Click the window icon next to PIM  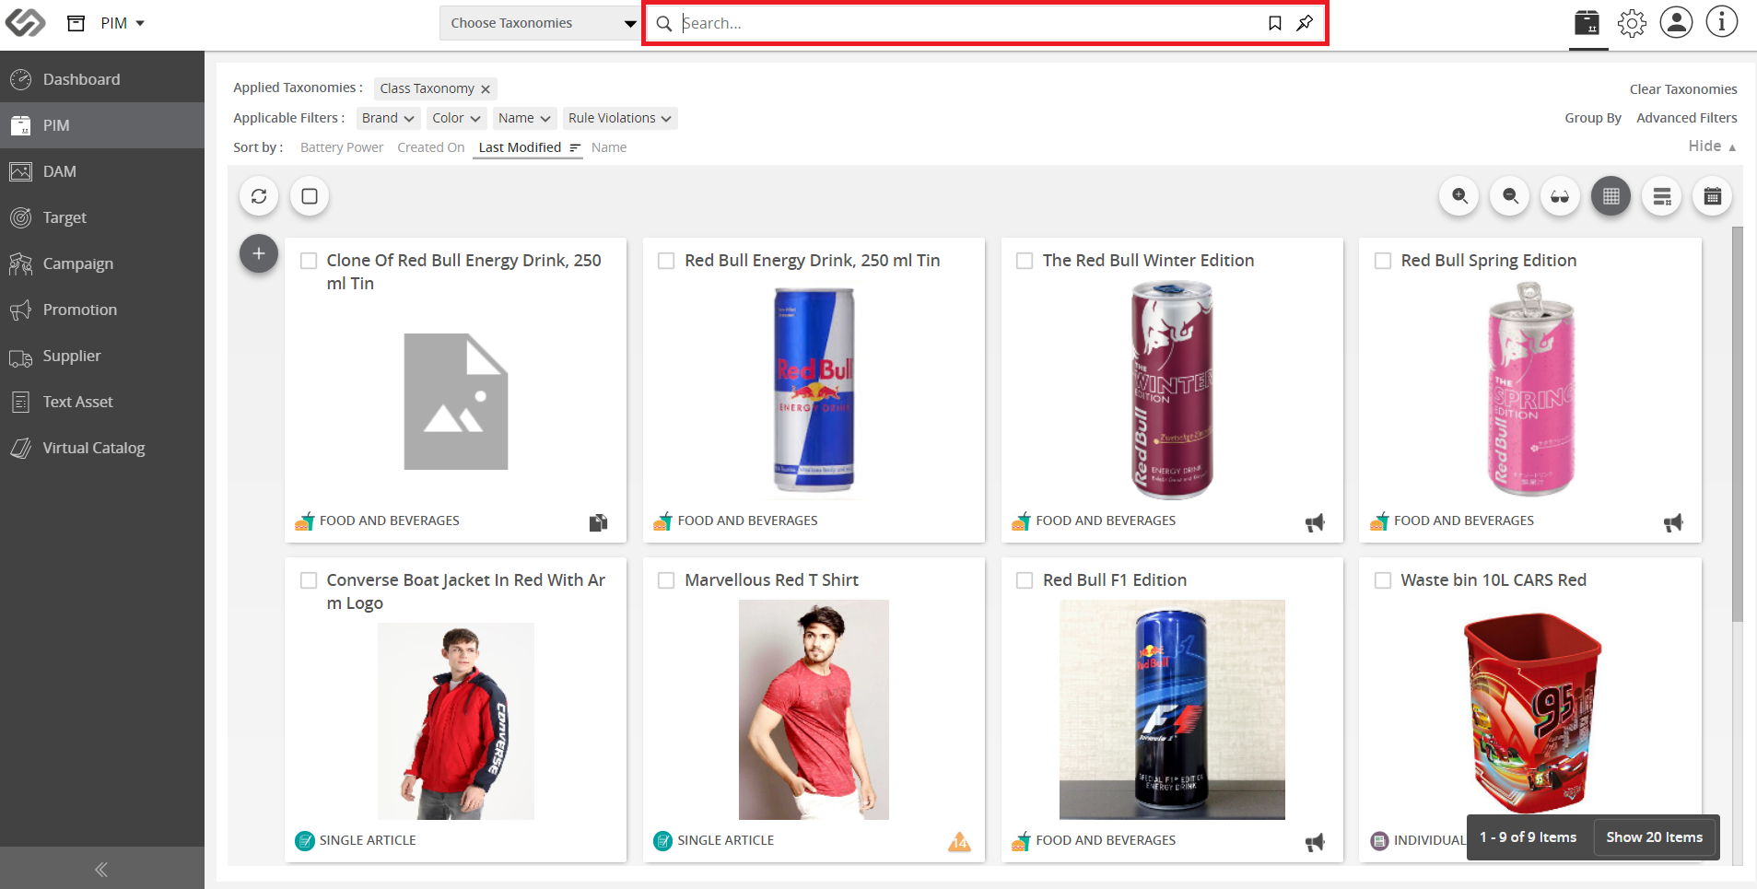[76, 23]
